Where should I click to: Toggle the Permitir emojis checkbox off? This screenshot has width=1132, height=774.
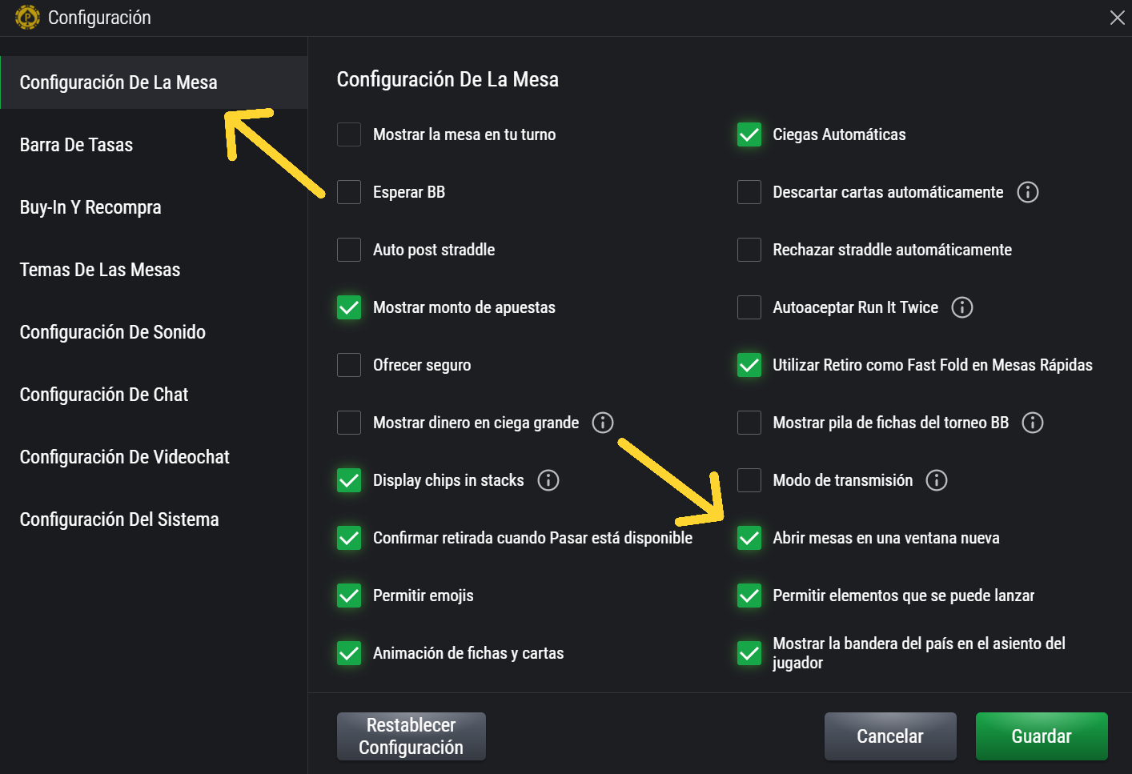tap(349, 596)
